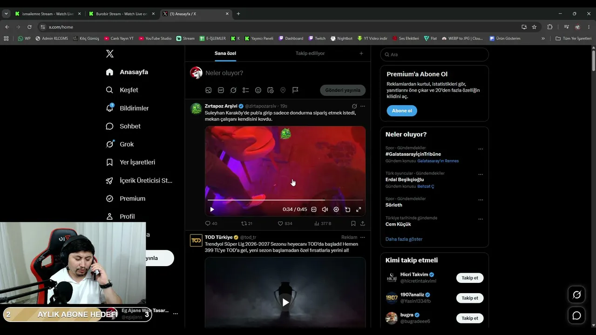The width and height of the screenshot is (596, 335).
Task: Open a new browser tab
Action: [x=238, y=14]
